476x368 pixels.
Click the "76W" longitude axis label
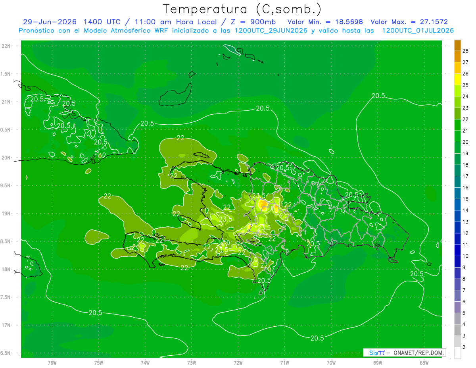click(x=52, y=362)
